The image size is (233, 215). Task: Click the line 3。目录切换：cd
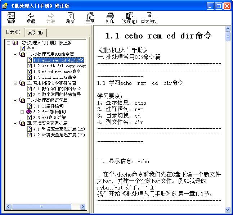[x=119, y=115]
